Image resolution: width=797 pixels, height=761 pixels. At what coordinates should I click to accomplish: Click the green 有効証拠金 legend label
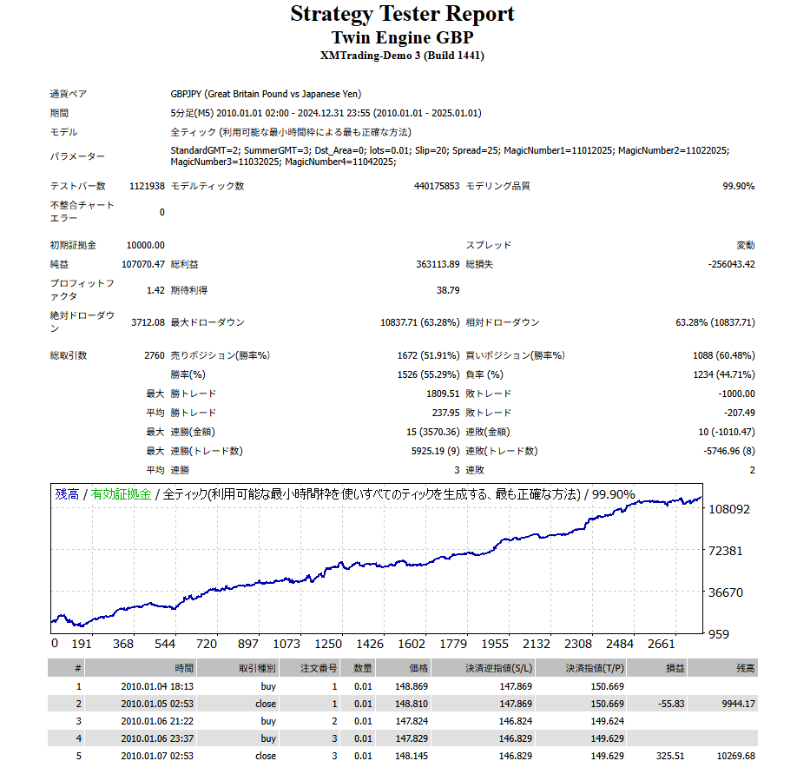pos(121,494)
